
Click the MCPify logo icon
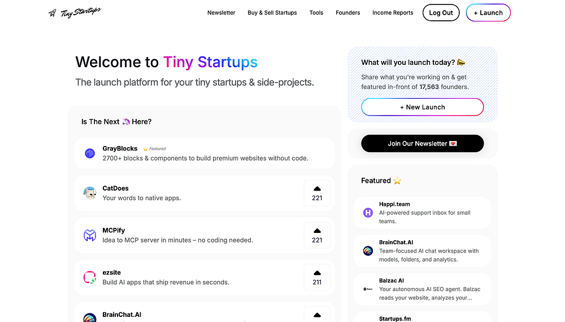point(90,235)
